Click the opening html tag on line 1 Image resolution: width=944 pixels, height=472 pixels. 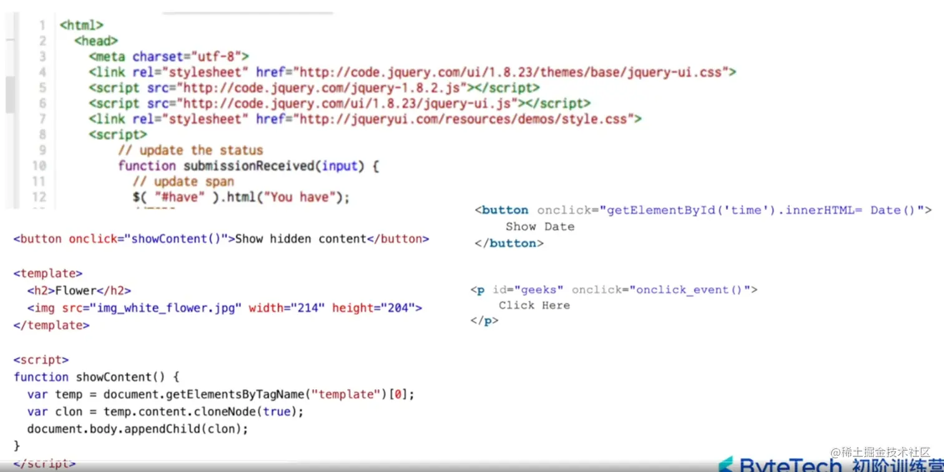pos(81,26)
